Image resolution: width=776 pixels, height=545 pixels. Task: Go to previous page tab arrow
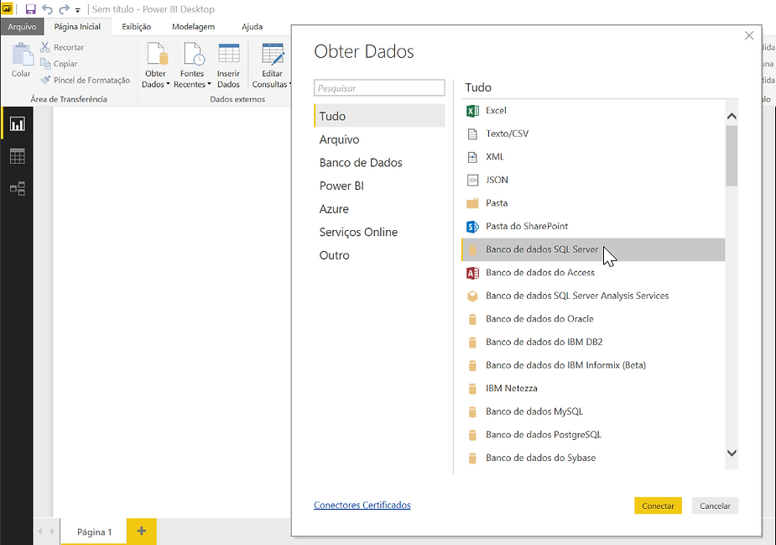click(40, 532)
